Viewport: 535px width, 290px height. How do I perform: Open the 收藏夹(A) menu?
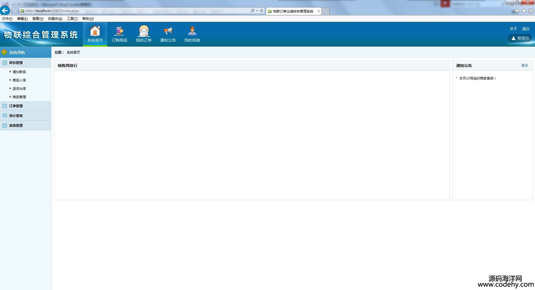point(55,19)
